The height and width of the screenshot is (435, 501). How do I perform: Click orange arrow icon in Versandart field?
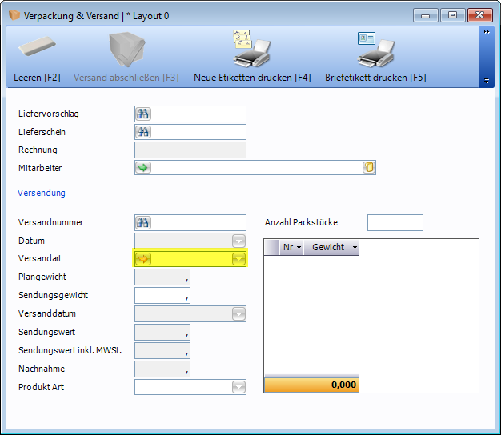click(143, 259)
